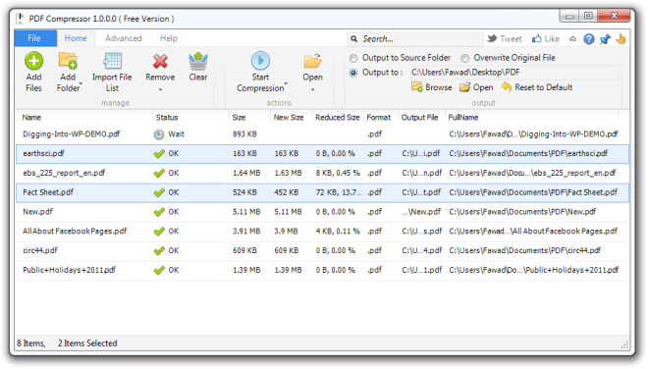Click the PDF Compressor title bar app icon
The height and width of the screenshot is (369, 648).
coord(21,19)
